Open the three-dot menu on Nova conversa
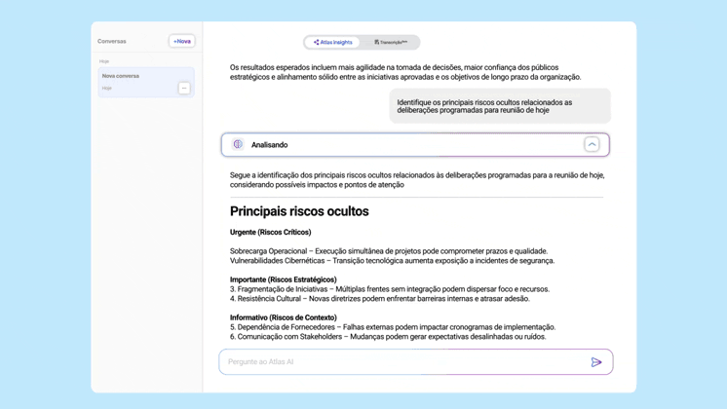727x409 pixels. [184, 88]
